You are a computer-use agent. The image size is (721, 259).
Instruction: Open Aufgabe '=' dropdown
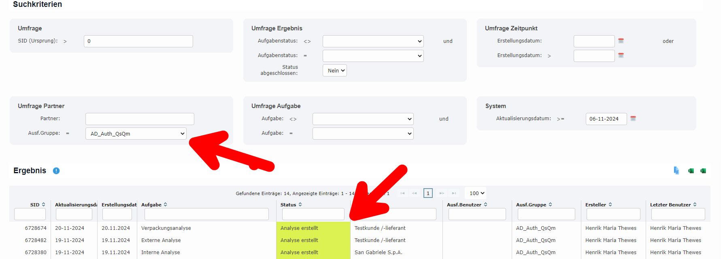pyautogui.click(x=363, y=134)
